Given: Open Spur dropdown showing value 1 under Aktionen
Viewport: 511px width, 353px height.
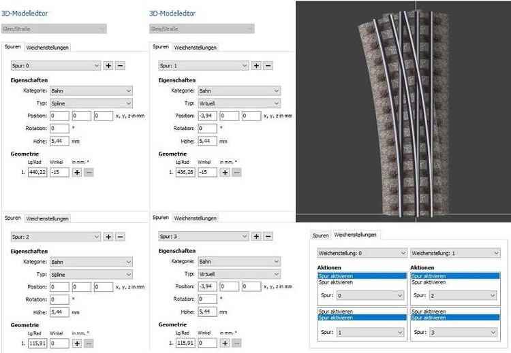Looking at the screenshot, I should (370, 333).
